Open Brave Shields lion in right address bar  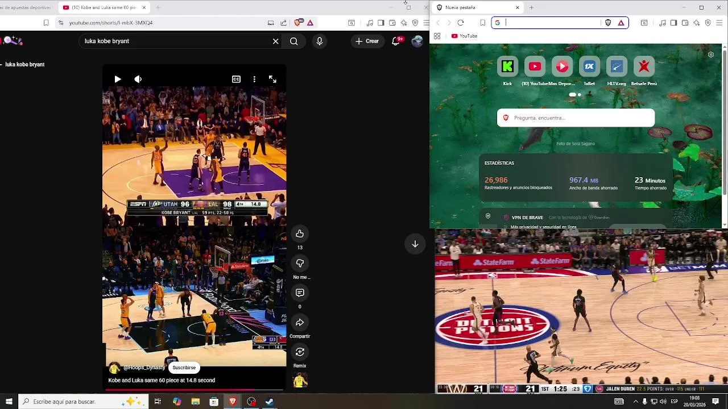point(608,23)
